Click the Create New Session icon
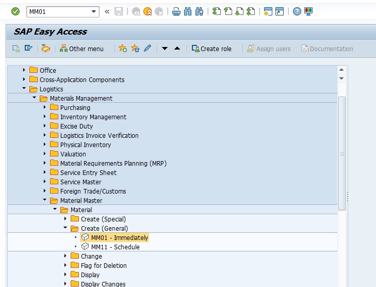 (268, 11)
